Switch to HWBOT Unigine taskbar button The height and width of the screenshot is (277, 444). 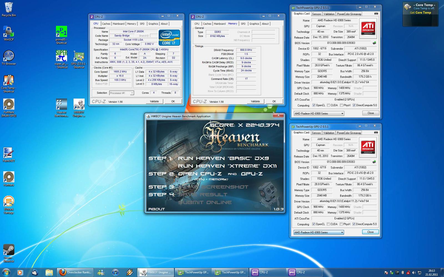coord(156,272)
